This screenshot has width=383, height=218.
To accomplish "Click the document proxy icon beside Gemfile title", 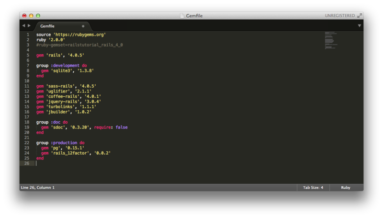I will click(x=182, y=16).
